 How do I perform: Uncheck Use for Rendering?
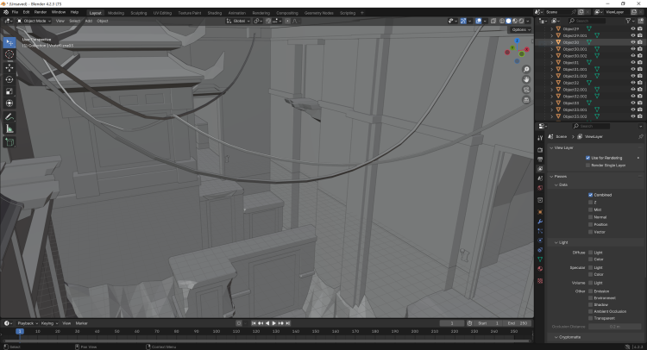point(588,158)
